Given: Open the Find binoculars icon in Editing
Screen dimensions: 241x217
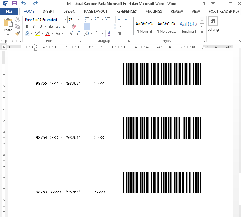Looking at the screenshot, I should [x=213, y=21].
